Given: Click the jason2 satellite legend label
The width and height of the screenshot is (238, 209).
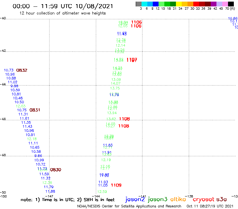Looking at the screenshot, I should pos(135,199).
